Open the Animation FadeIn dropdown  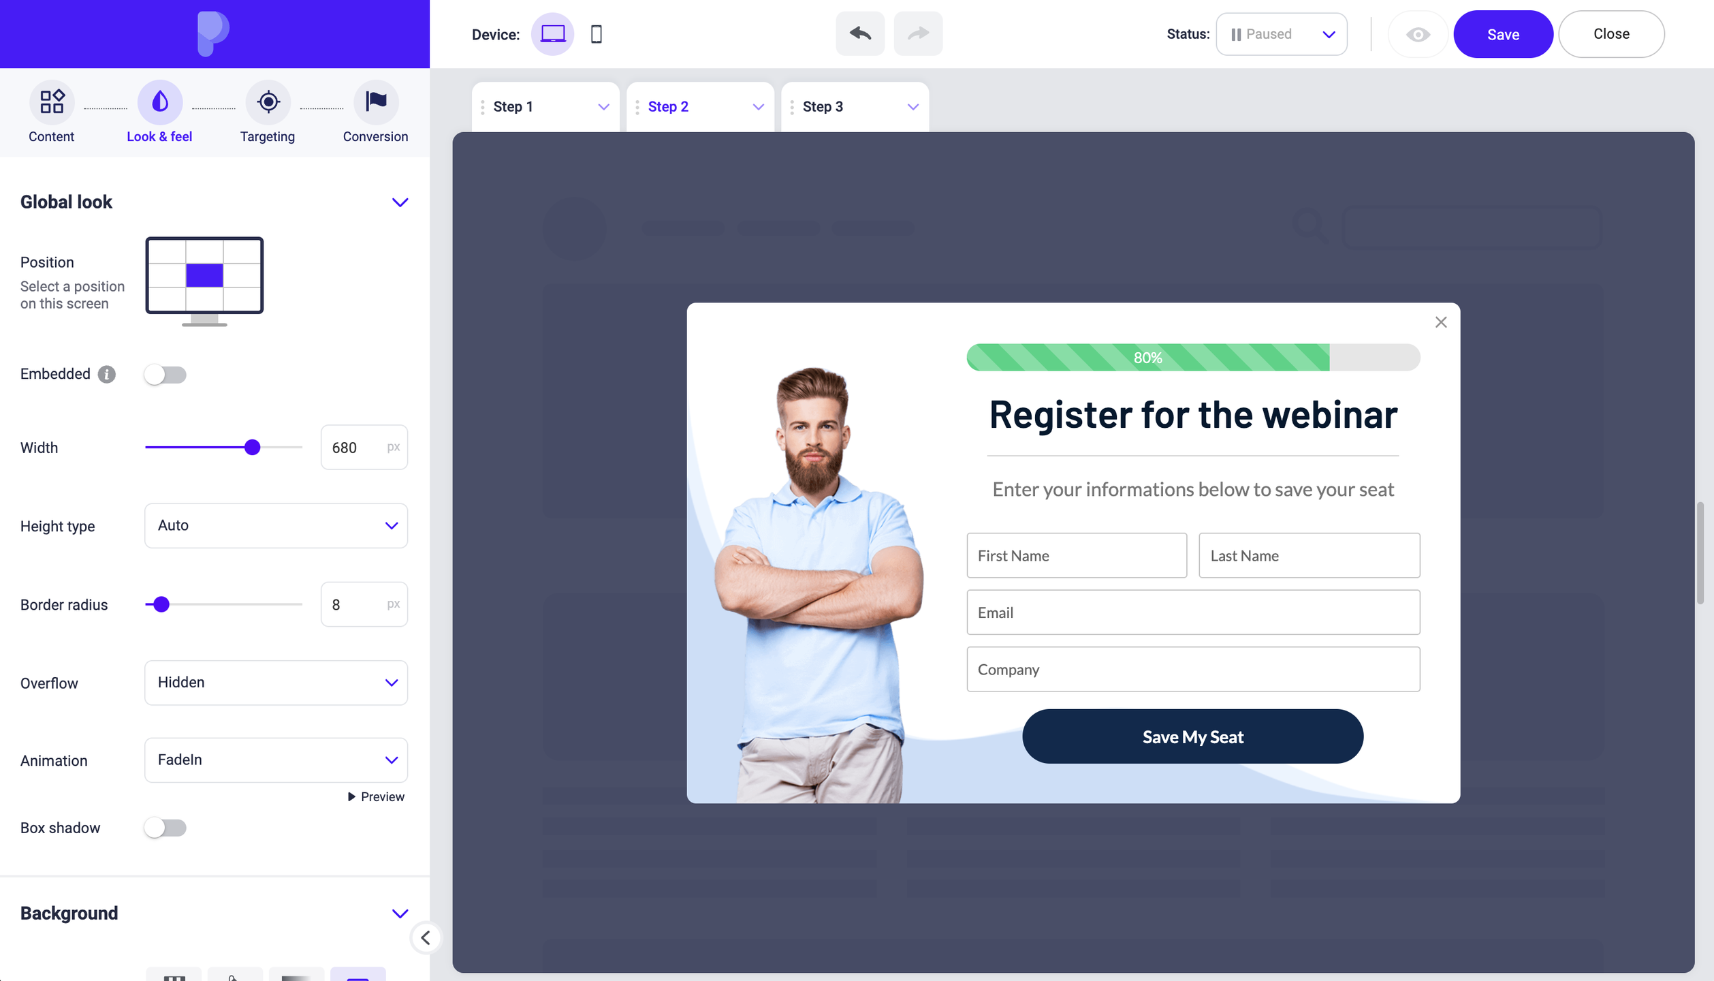pos(276,760)
